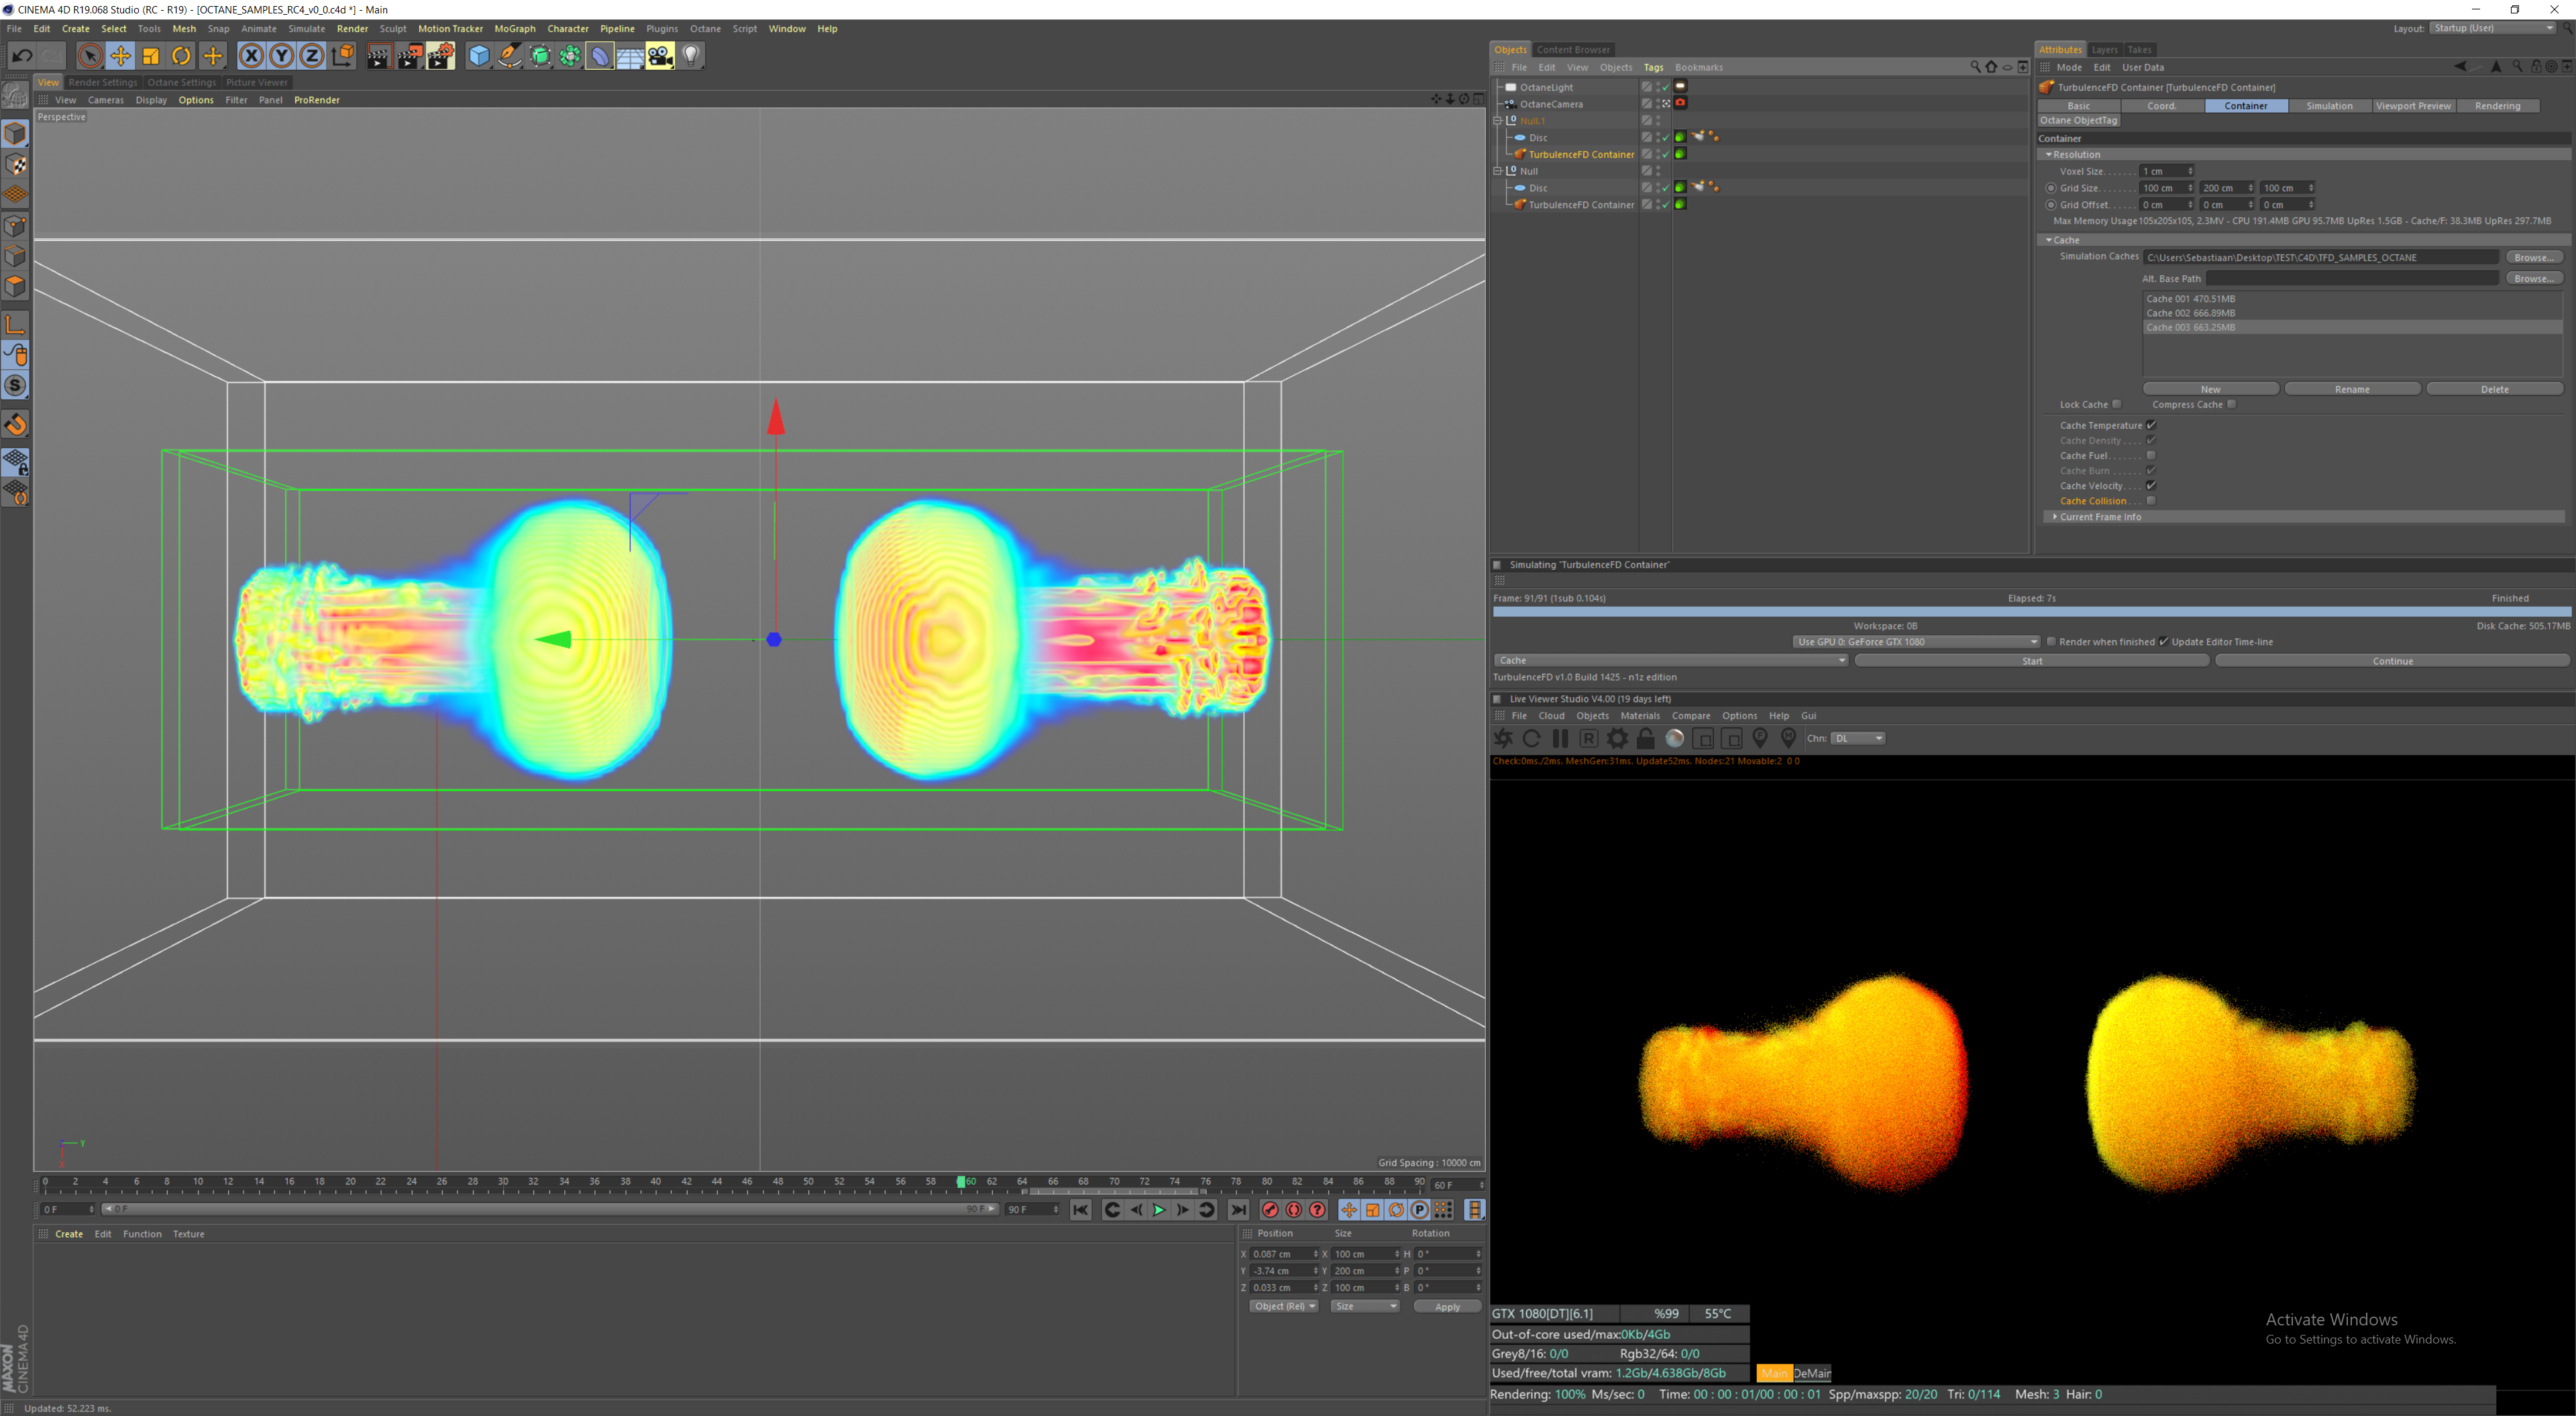
Task: Uncheck the Update Editor Time-line option
Action: tap(2164, 642)
